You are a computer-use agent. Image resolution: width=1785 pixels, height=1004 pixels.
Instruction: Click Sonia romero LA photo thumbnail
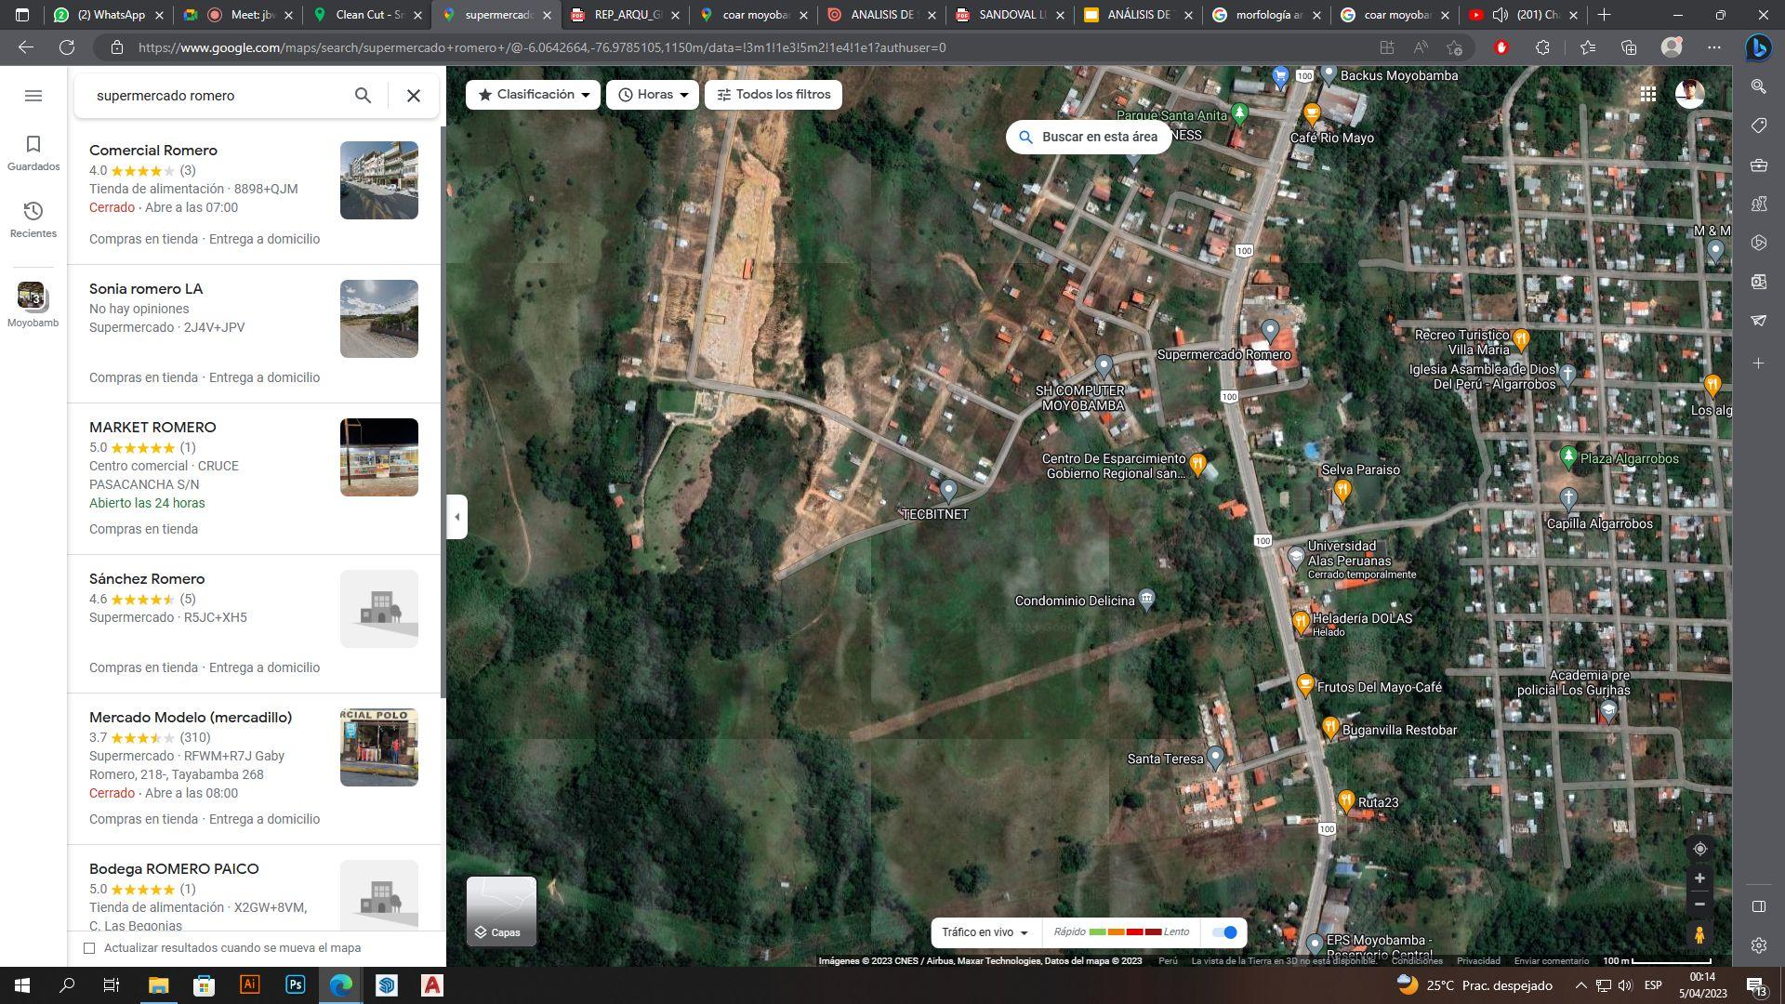point(379,319)
